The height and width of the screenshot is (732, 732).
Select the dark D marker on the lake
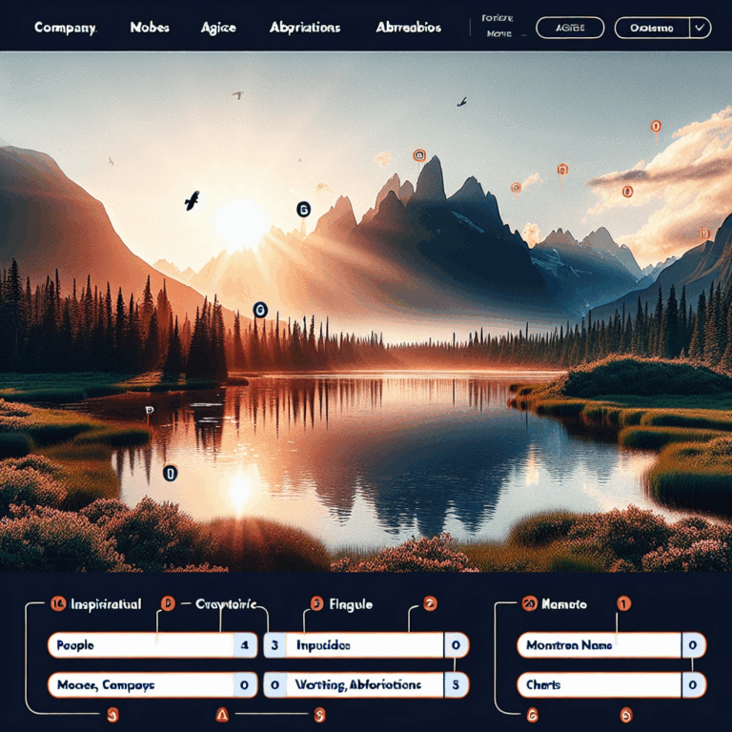(171, 472)
